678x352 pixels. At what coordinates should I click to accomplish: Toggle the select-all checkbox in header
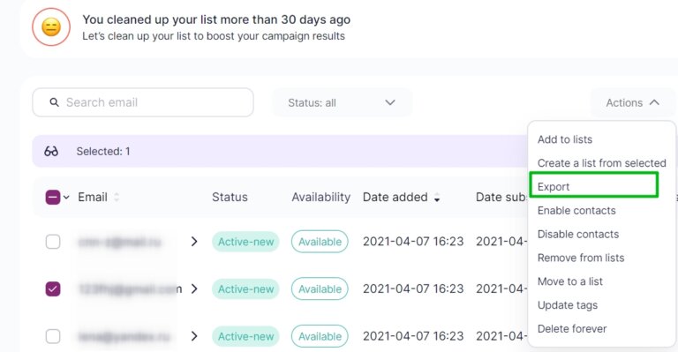(53, 198)
